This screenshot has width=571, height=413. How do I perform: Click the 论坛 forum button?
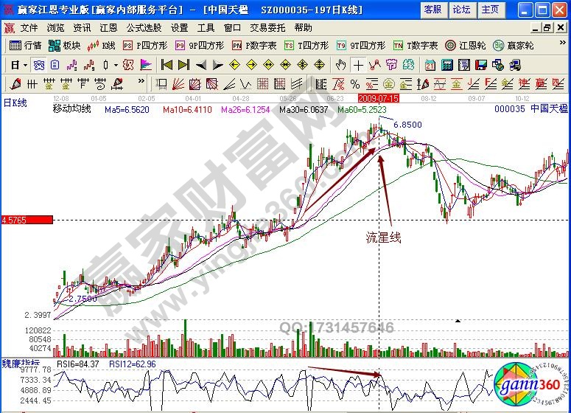[461, 10]
